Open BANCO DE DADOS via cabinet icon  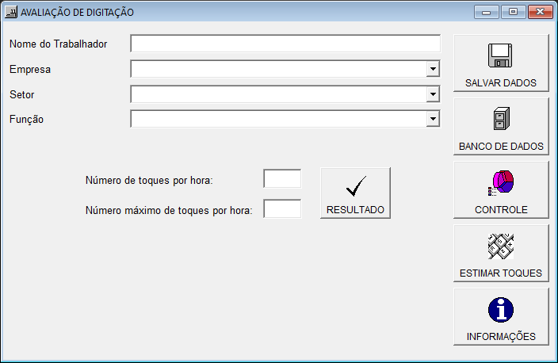(500, 119)
